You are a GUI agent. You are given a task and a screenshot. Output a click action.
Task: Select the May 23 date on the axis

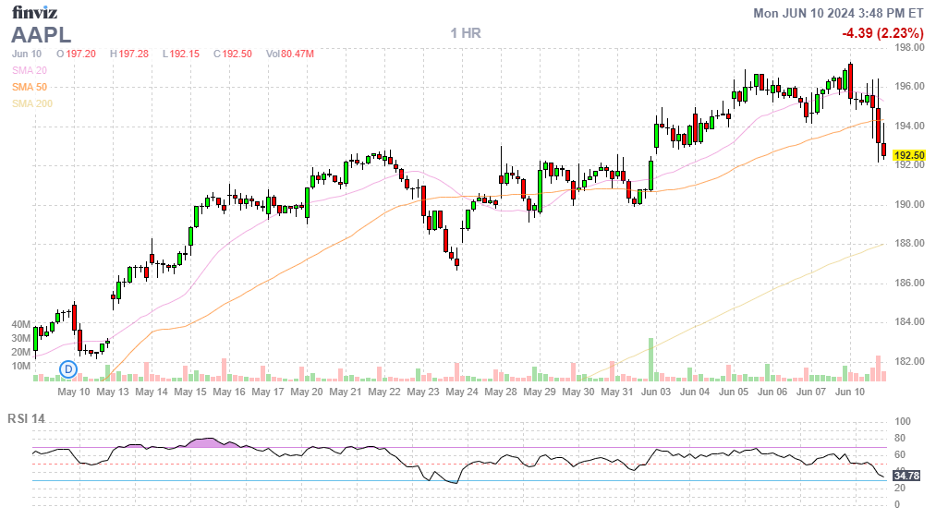coord(422,392)
